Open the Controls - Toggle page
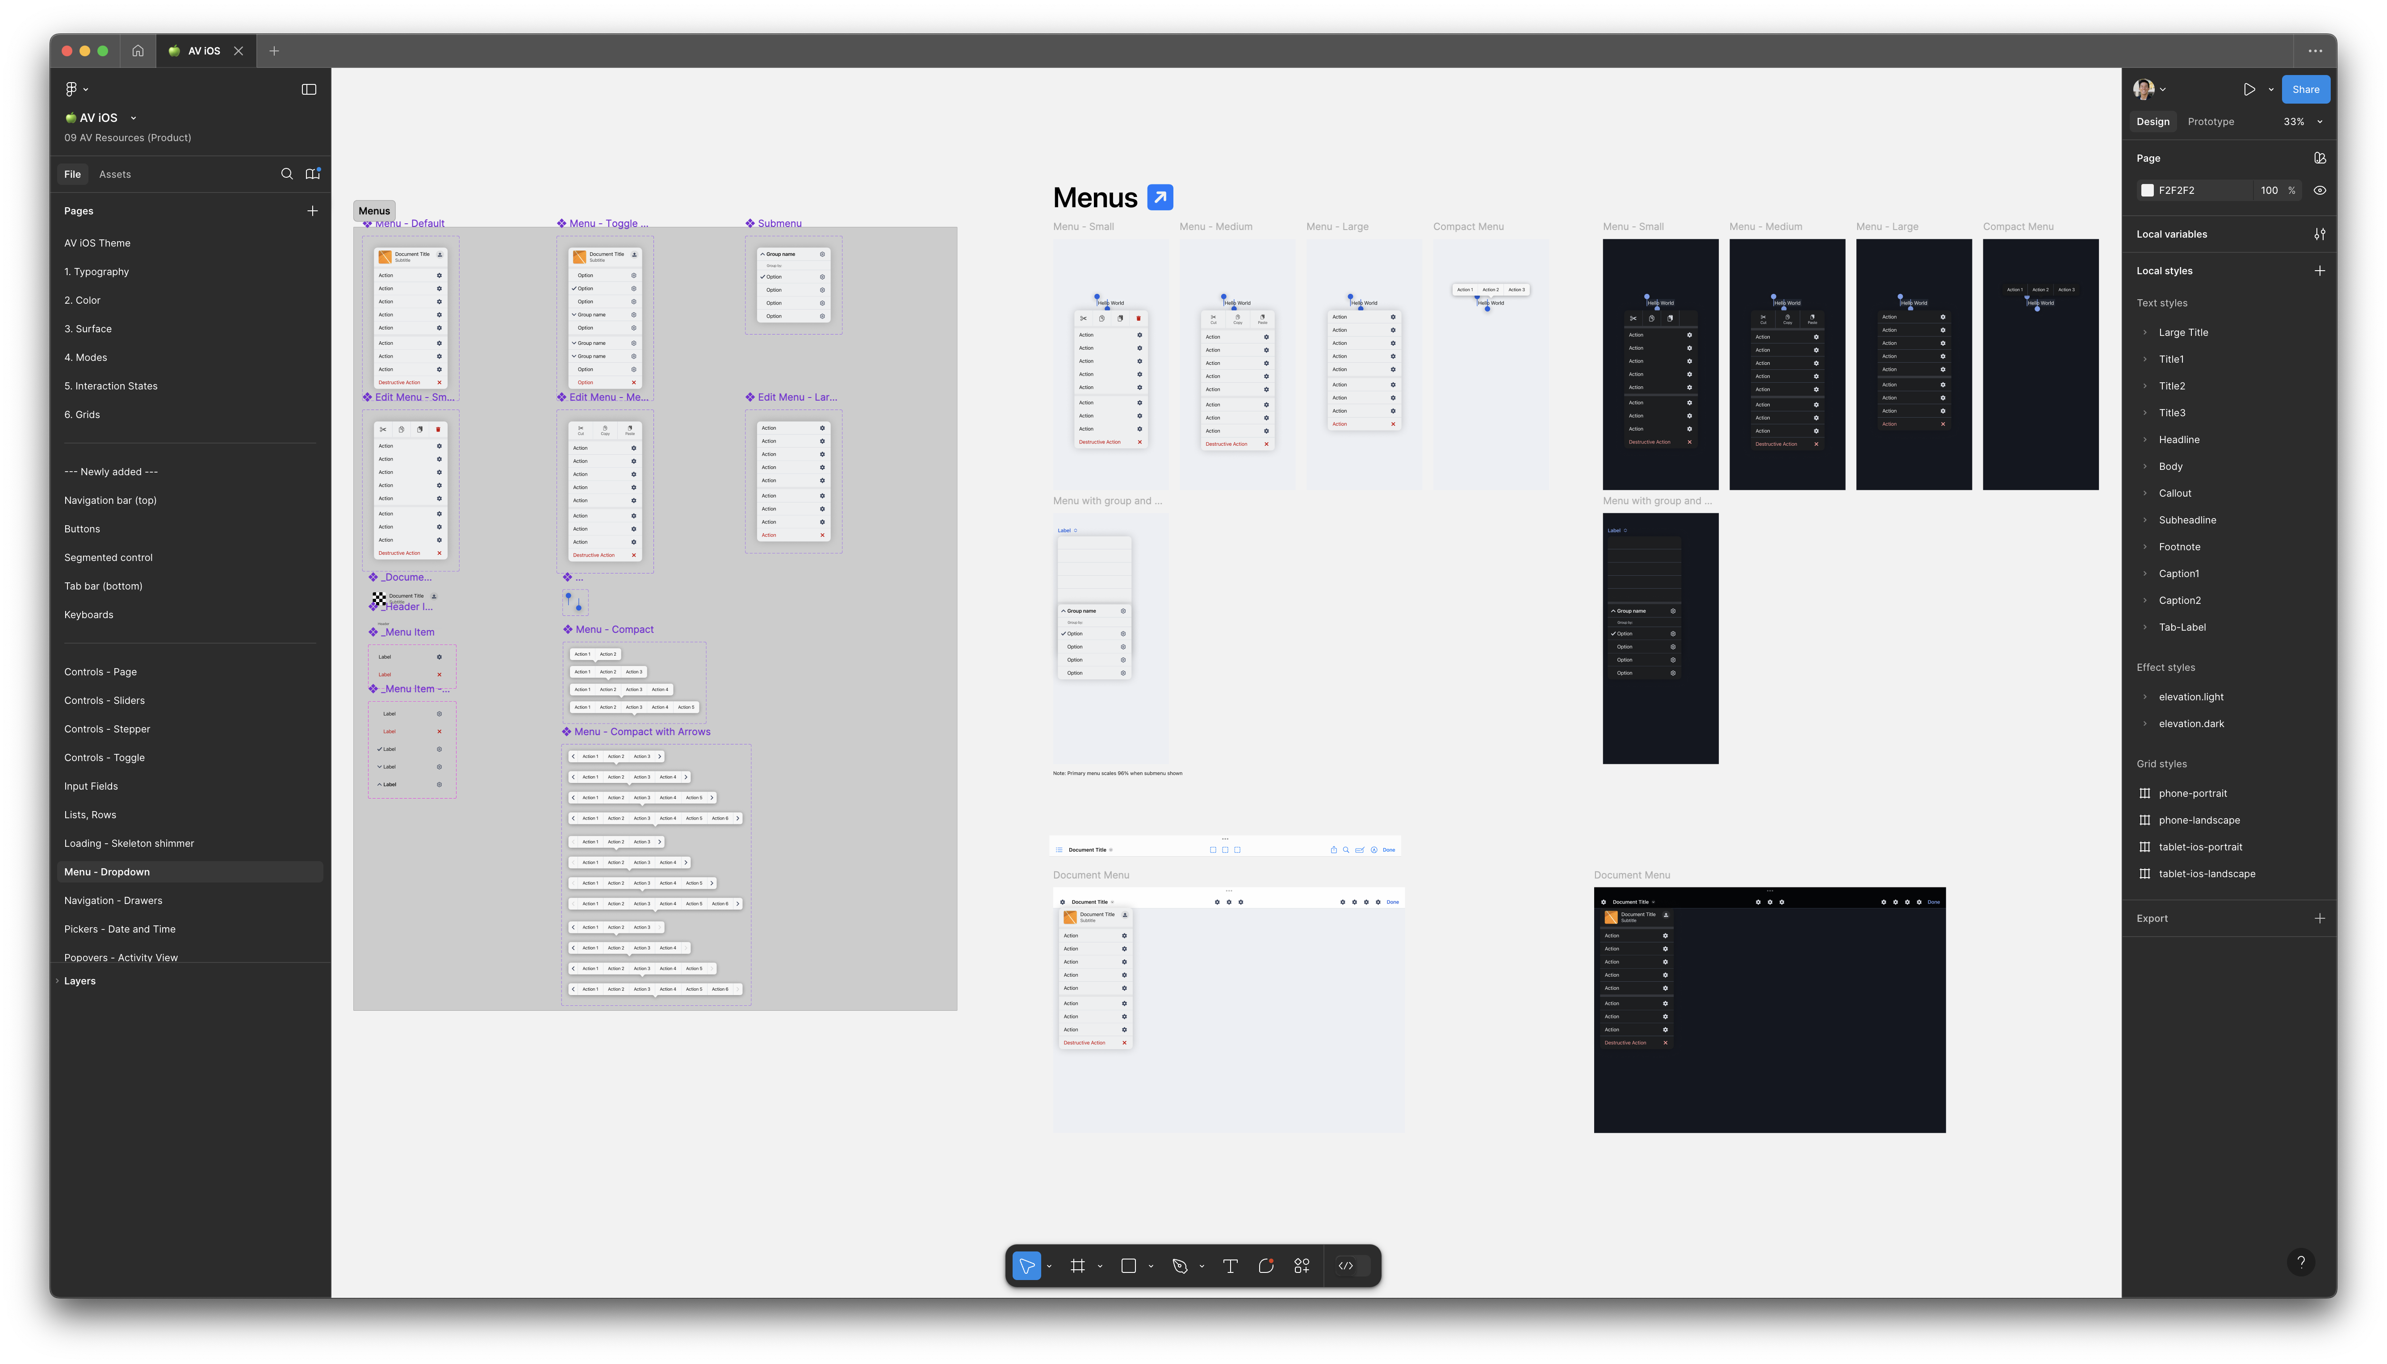The height and width of the screenshot is (1364, 2387). point(104,757)
